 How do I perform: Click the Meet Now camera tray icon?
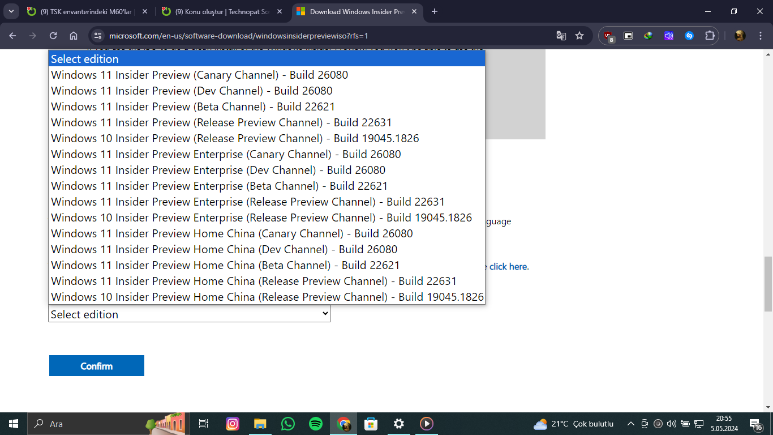[x=645, y=424]
